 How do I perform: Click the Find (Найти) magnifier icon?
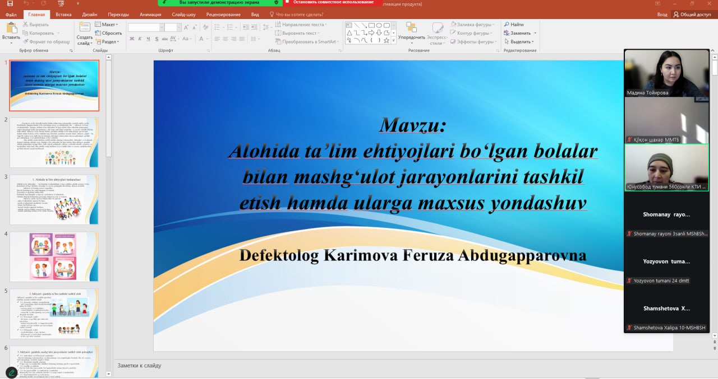pos(507,25)
